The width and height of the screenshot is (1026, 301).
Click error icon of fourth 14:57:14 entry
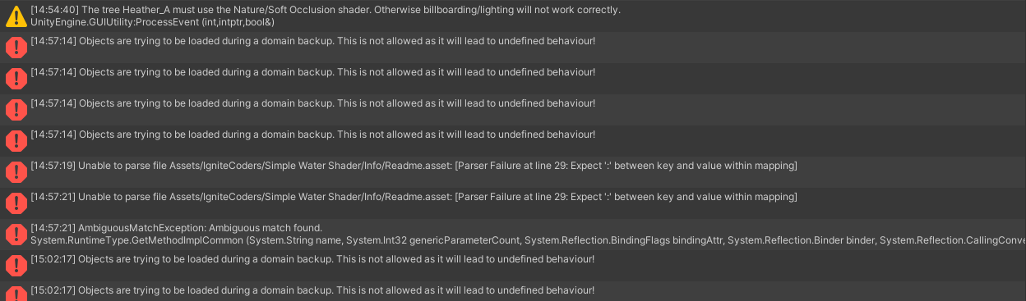click(x=16, y=140)
